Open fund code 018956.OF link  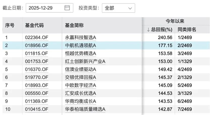click(x=37, y=46)
